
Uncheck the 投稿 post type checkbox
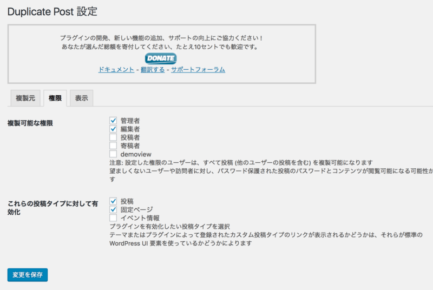[113, 201]
